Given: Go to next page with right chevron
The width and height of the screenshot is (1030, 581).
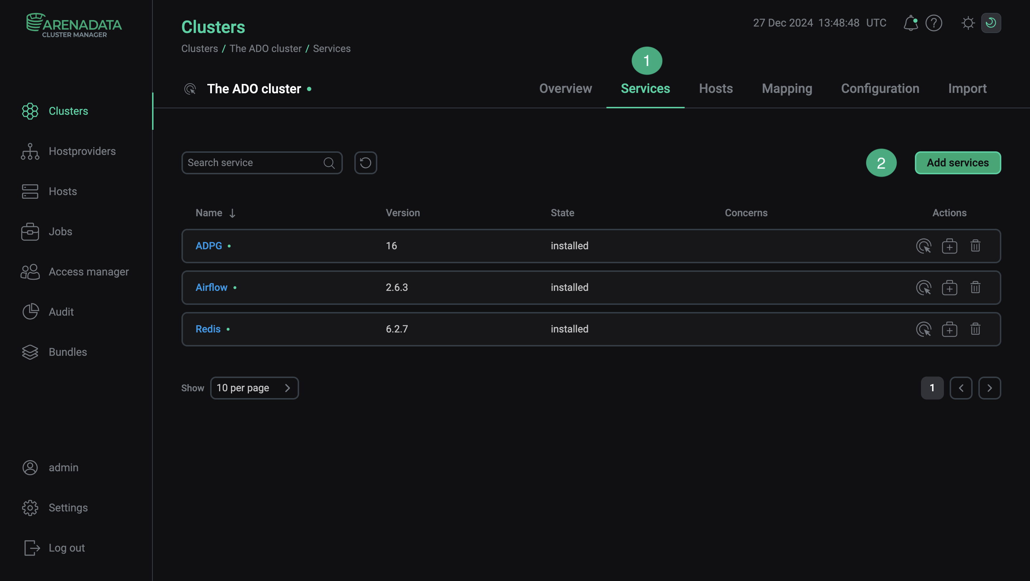Looking at the screenshot, I should click(x=989, y=388).
